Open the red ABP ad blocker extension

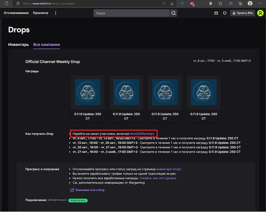pos(192,4)
